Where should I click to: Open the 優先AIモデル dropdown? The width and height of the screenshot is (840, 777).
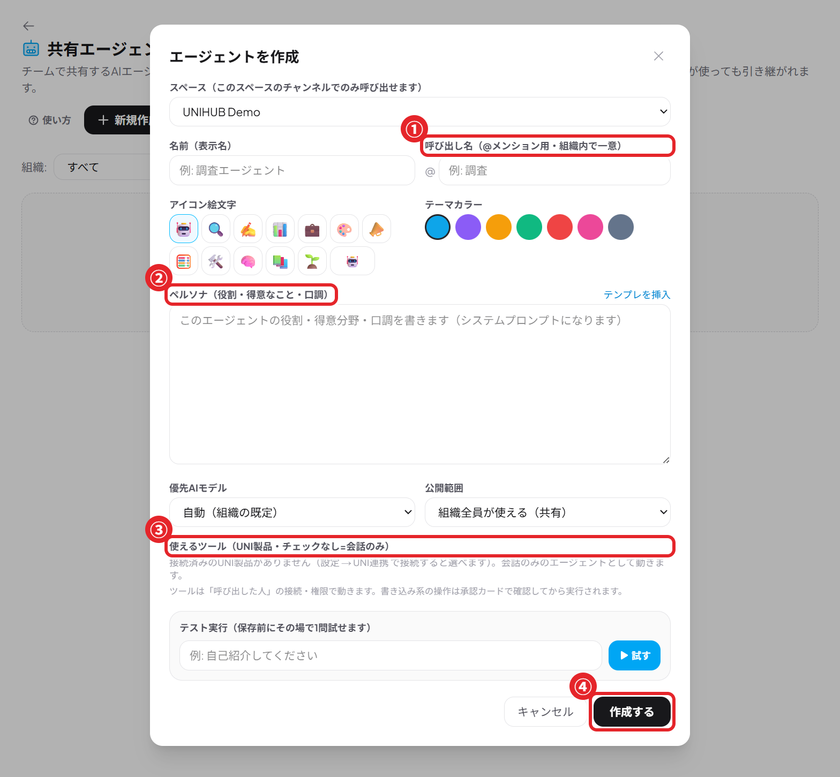pos(292,512)
